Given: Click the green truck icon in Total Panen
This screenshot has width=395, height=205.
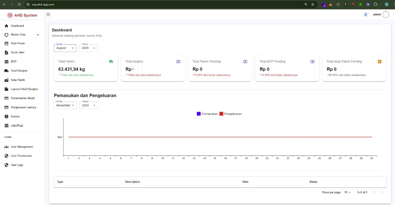Looking at the screenshot, I should (111, 62).
